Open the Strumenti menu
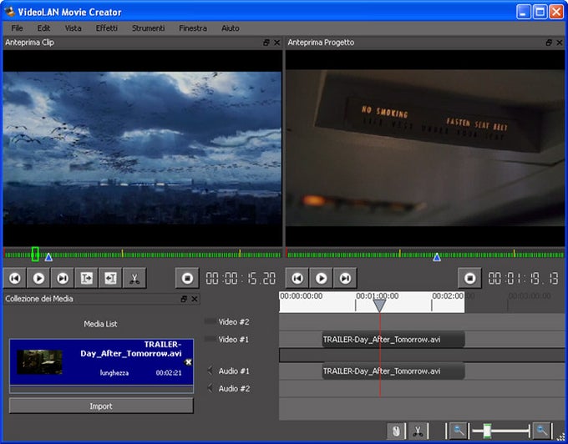Screen dimensions: 568x444 click(148, 28)
